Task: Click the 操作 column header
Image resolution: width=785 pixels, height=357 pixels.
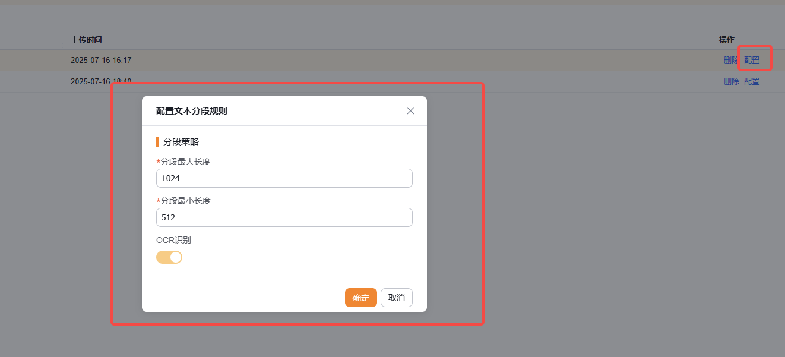Action: [727, 40]
